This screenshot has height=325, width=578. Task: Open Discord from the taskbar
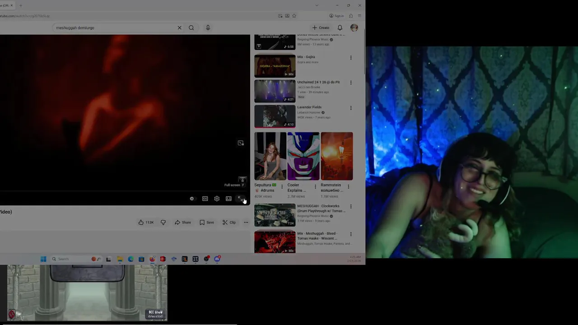pos(217,259)
